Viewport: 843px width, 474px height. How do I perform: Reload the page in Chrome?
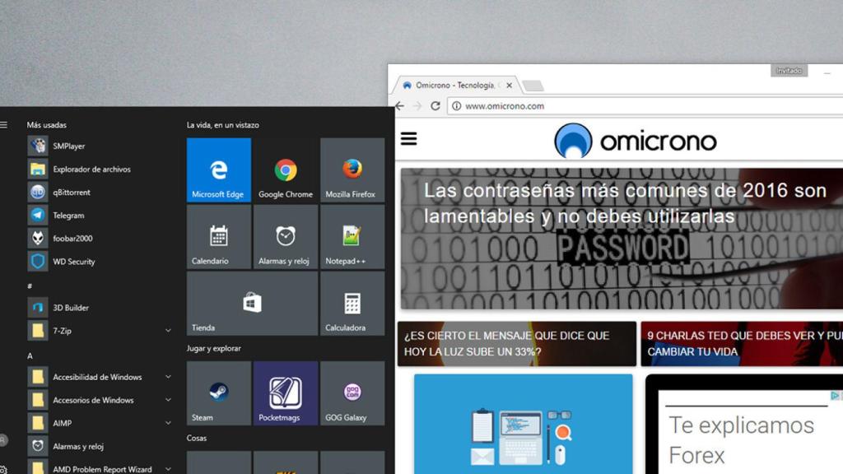click(x=435, y=105)
